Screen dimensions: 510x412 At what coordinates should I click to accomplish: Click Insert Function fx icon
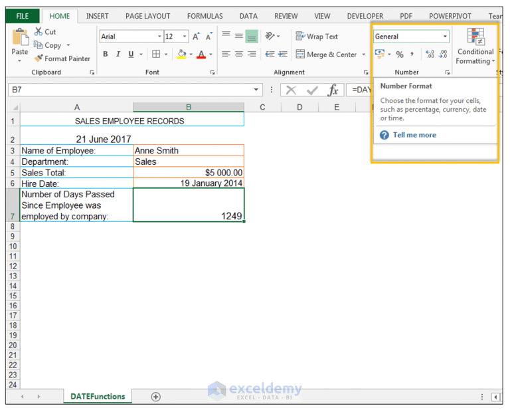(333, 90)
